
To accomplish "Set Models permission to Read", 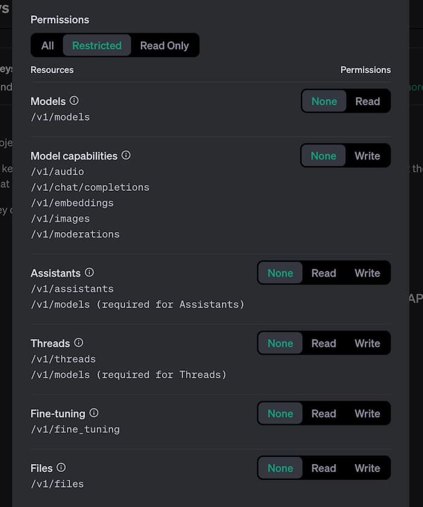I will point(367,101).
